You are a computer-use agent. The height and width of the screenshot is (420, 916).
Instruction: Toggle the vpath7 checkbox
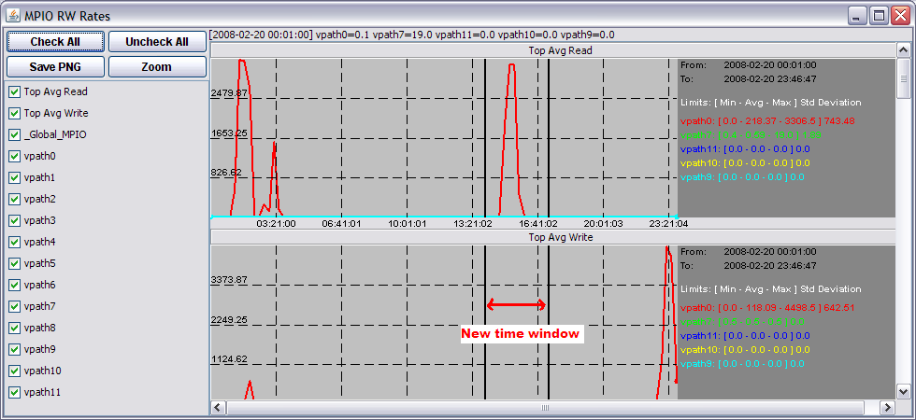(14, 306)
